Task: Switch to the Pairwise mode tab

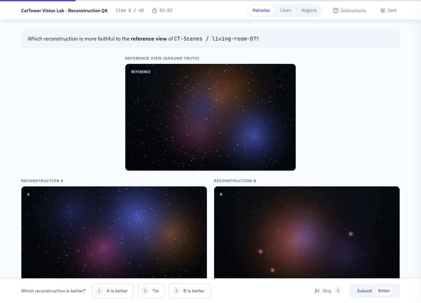Action: coord(261,11)
